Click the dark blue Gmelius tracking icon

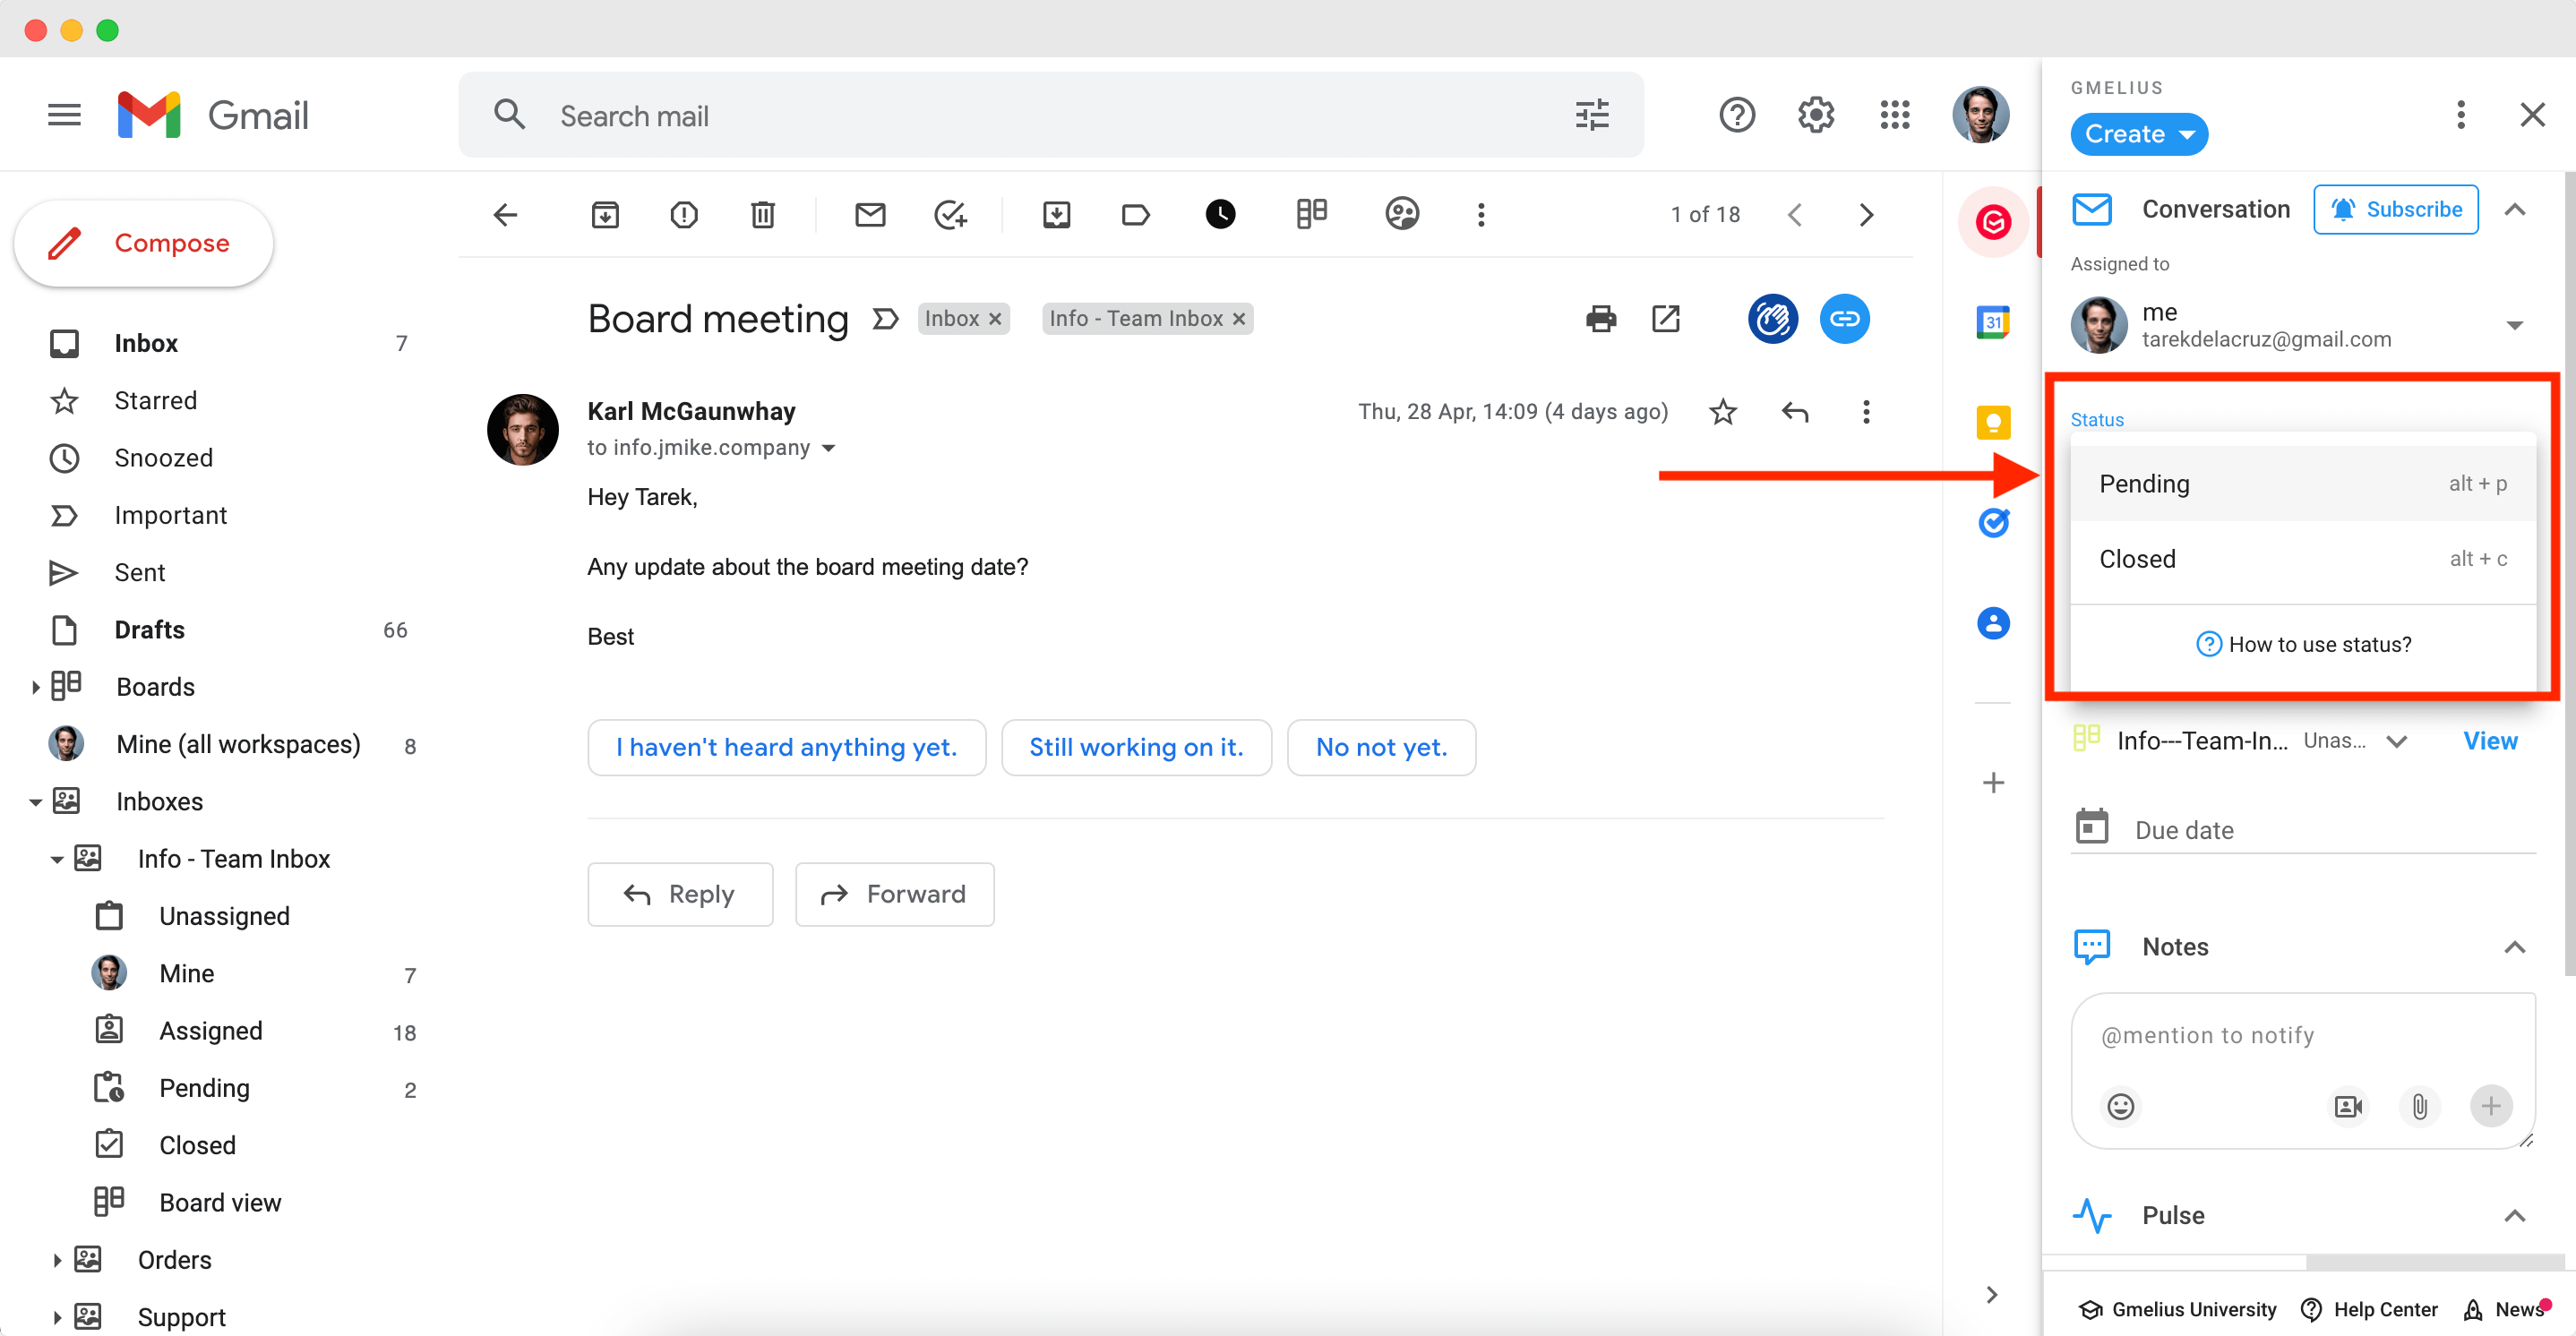tap(1773, 319)
